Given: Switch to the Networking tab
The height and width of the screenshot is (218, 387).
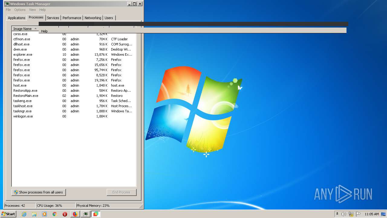Looking at the screenshot, I should (x=93, y=18).
